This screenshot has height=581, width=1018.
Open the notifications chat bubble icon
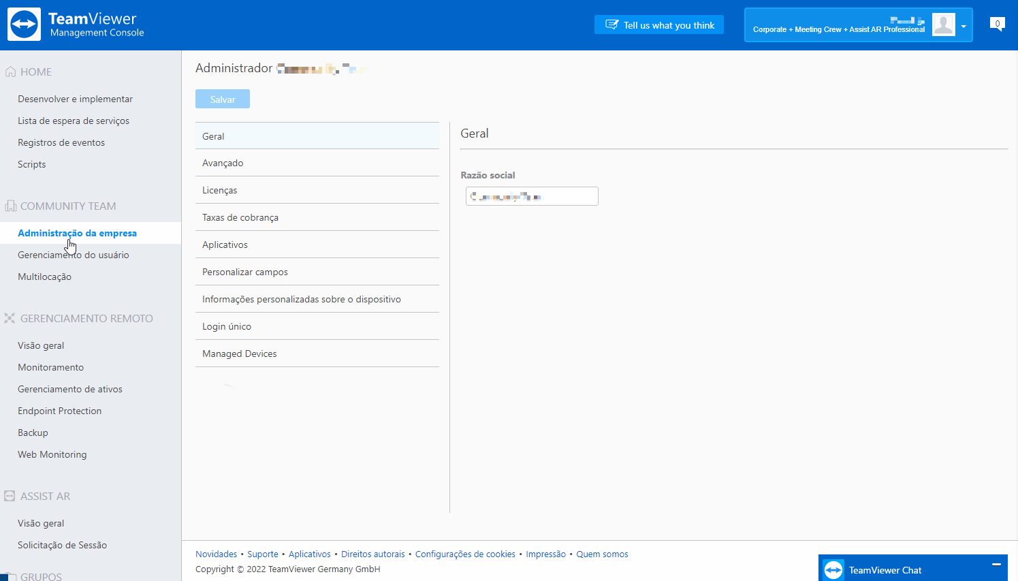click(998, 25)
